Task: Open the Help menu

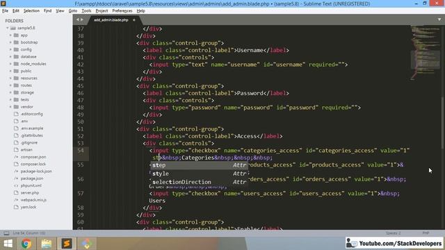Action: [140, 11]
